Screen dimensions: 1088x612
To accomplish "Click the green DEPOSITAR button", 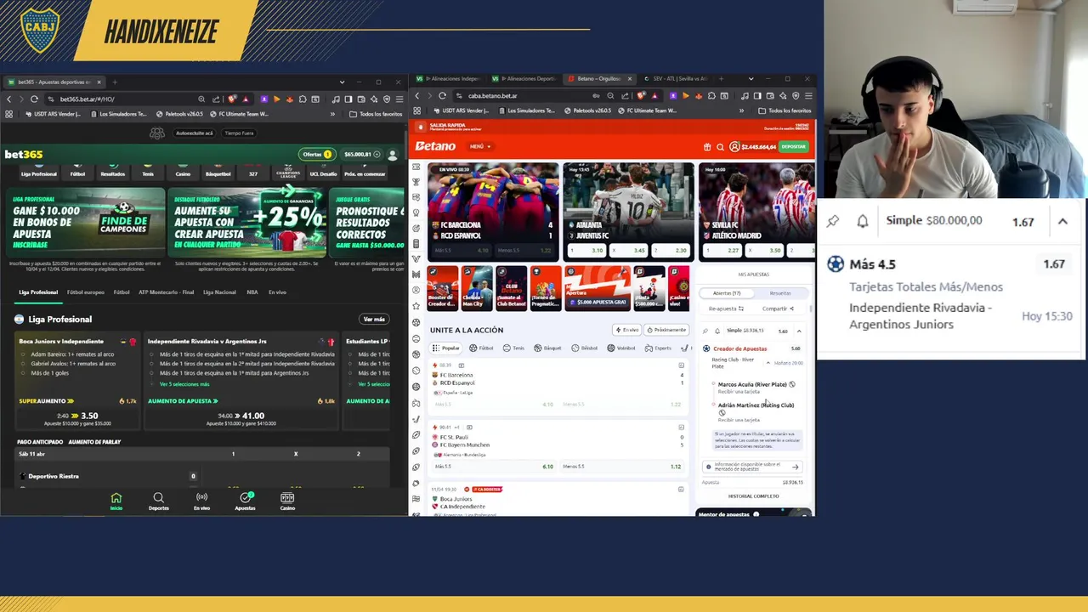I will point(793,146).
